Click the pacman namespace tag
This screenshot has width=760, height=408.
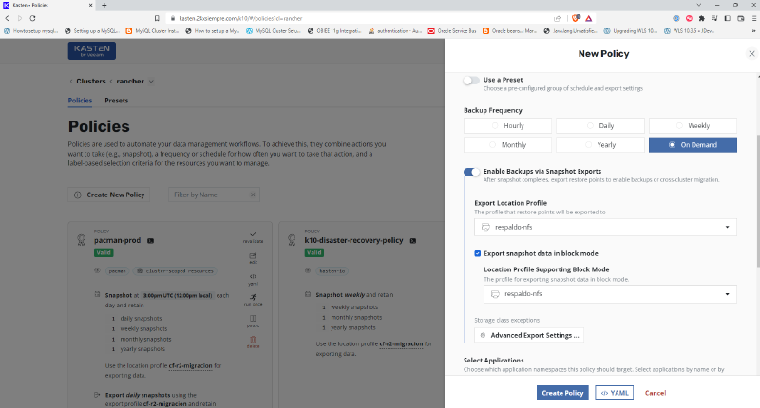(117, 271)
